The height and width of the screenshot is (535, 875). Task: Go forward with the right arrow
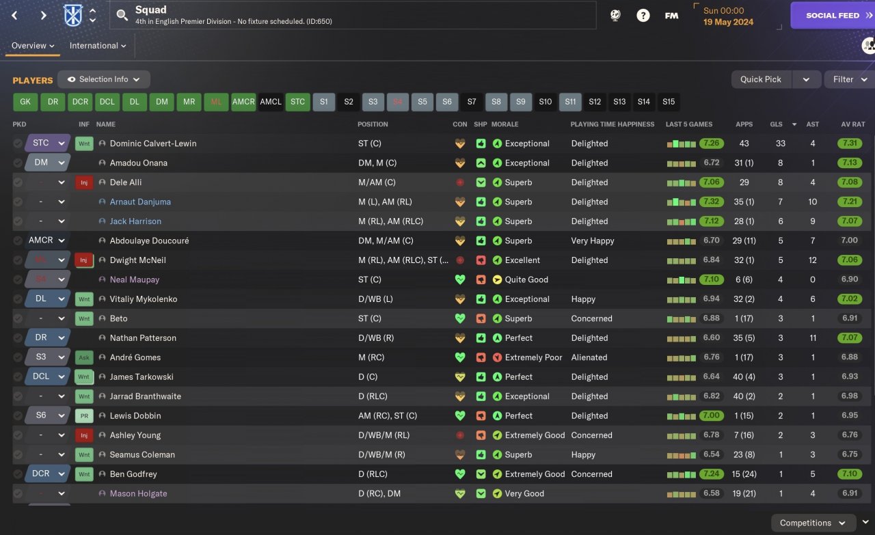click(x=43, y=15)
